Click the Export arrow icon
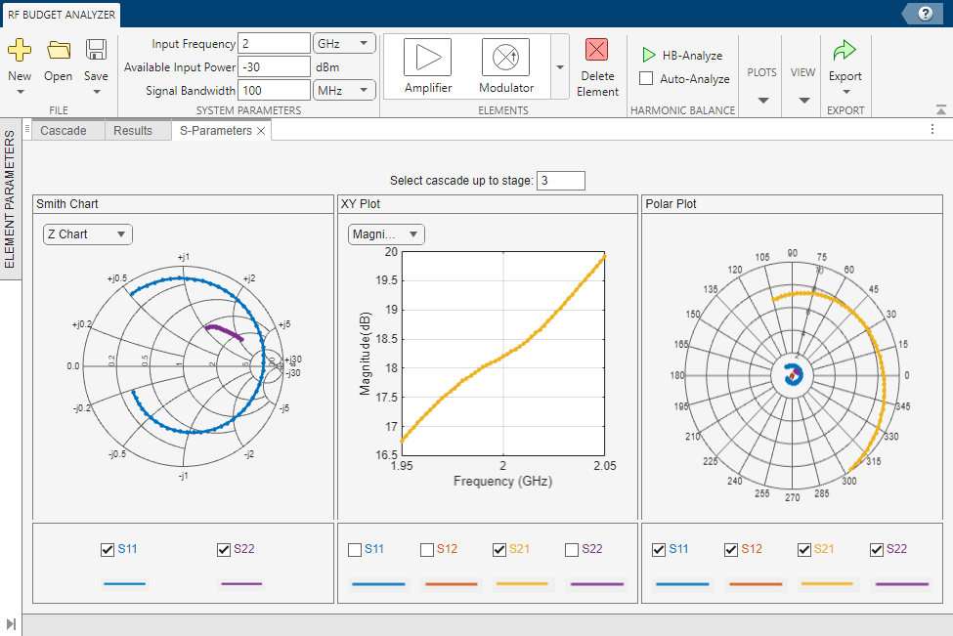Image resolution: width=953 pixels, height=636 pixels. (x=845, y=51)
